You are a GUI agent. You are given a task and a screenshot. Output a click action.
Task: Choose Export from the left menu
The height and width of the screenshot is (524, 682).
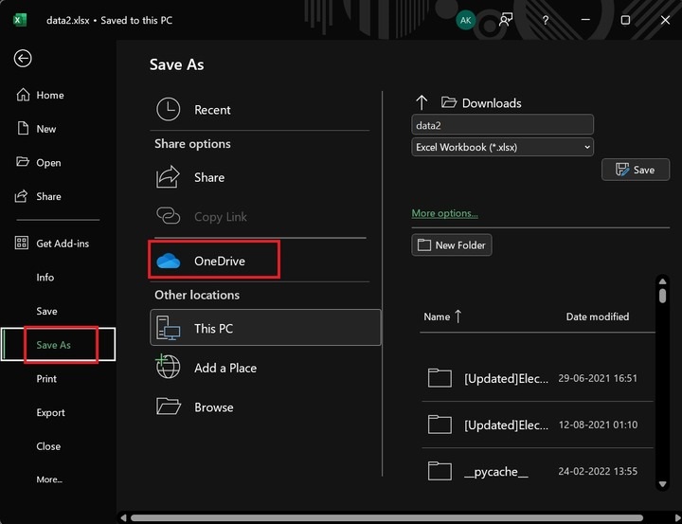[x=50, y=412]
